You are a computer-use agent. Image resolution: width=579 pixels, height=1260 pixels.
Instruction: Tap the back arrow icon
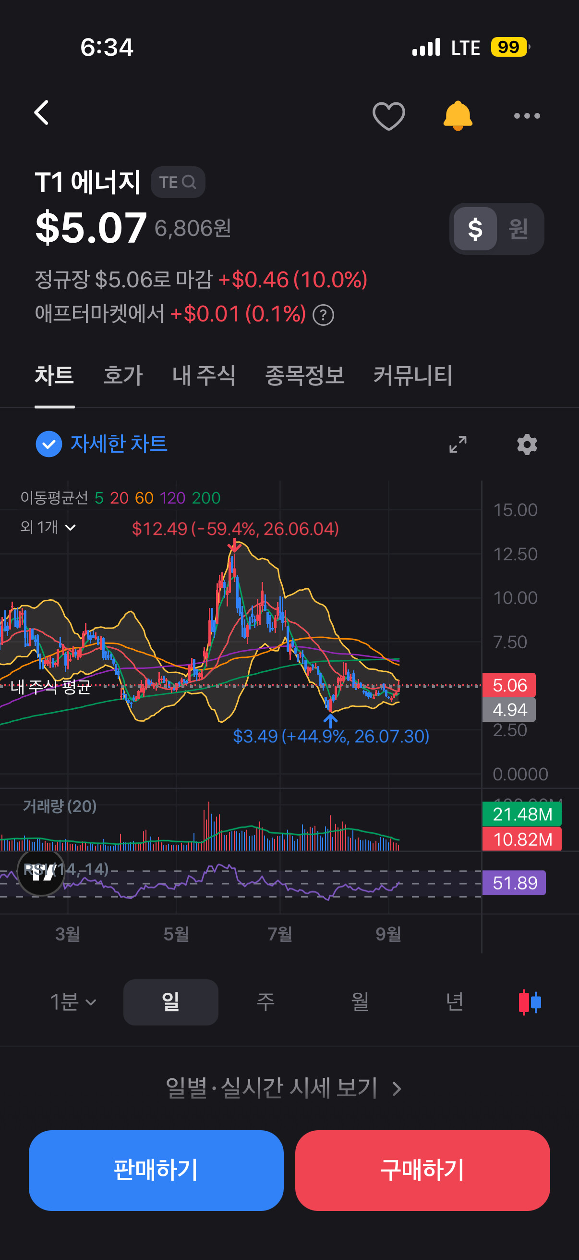pyautogui.click(x=42, y=113)
